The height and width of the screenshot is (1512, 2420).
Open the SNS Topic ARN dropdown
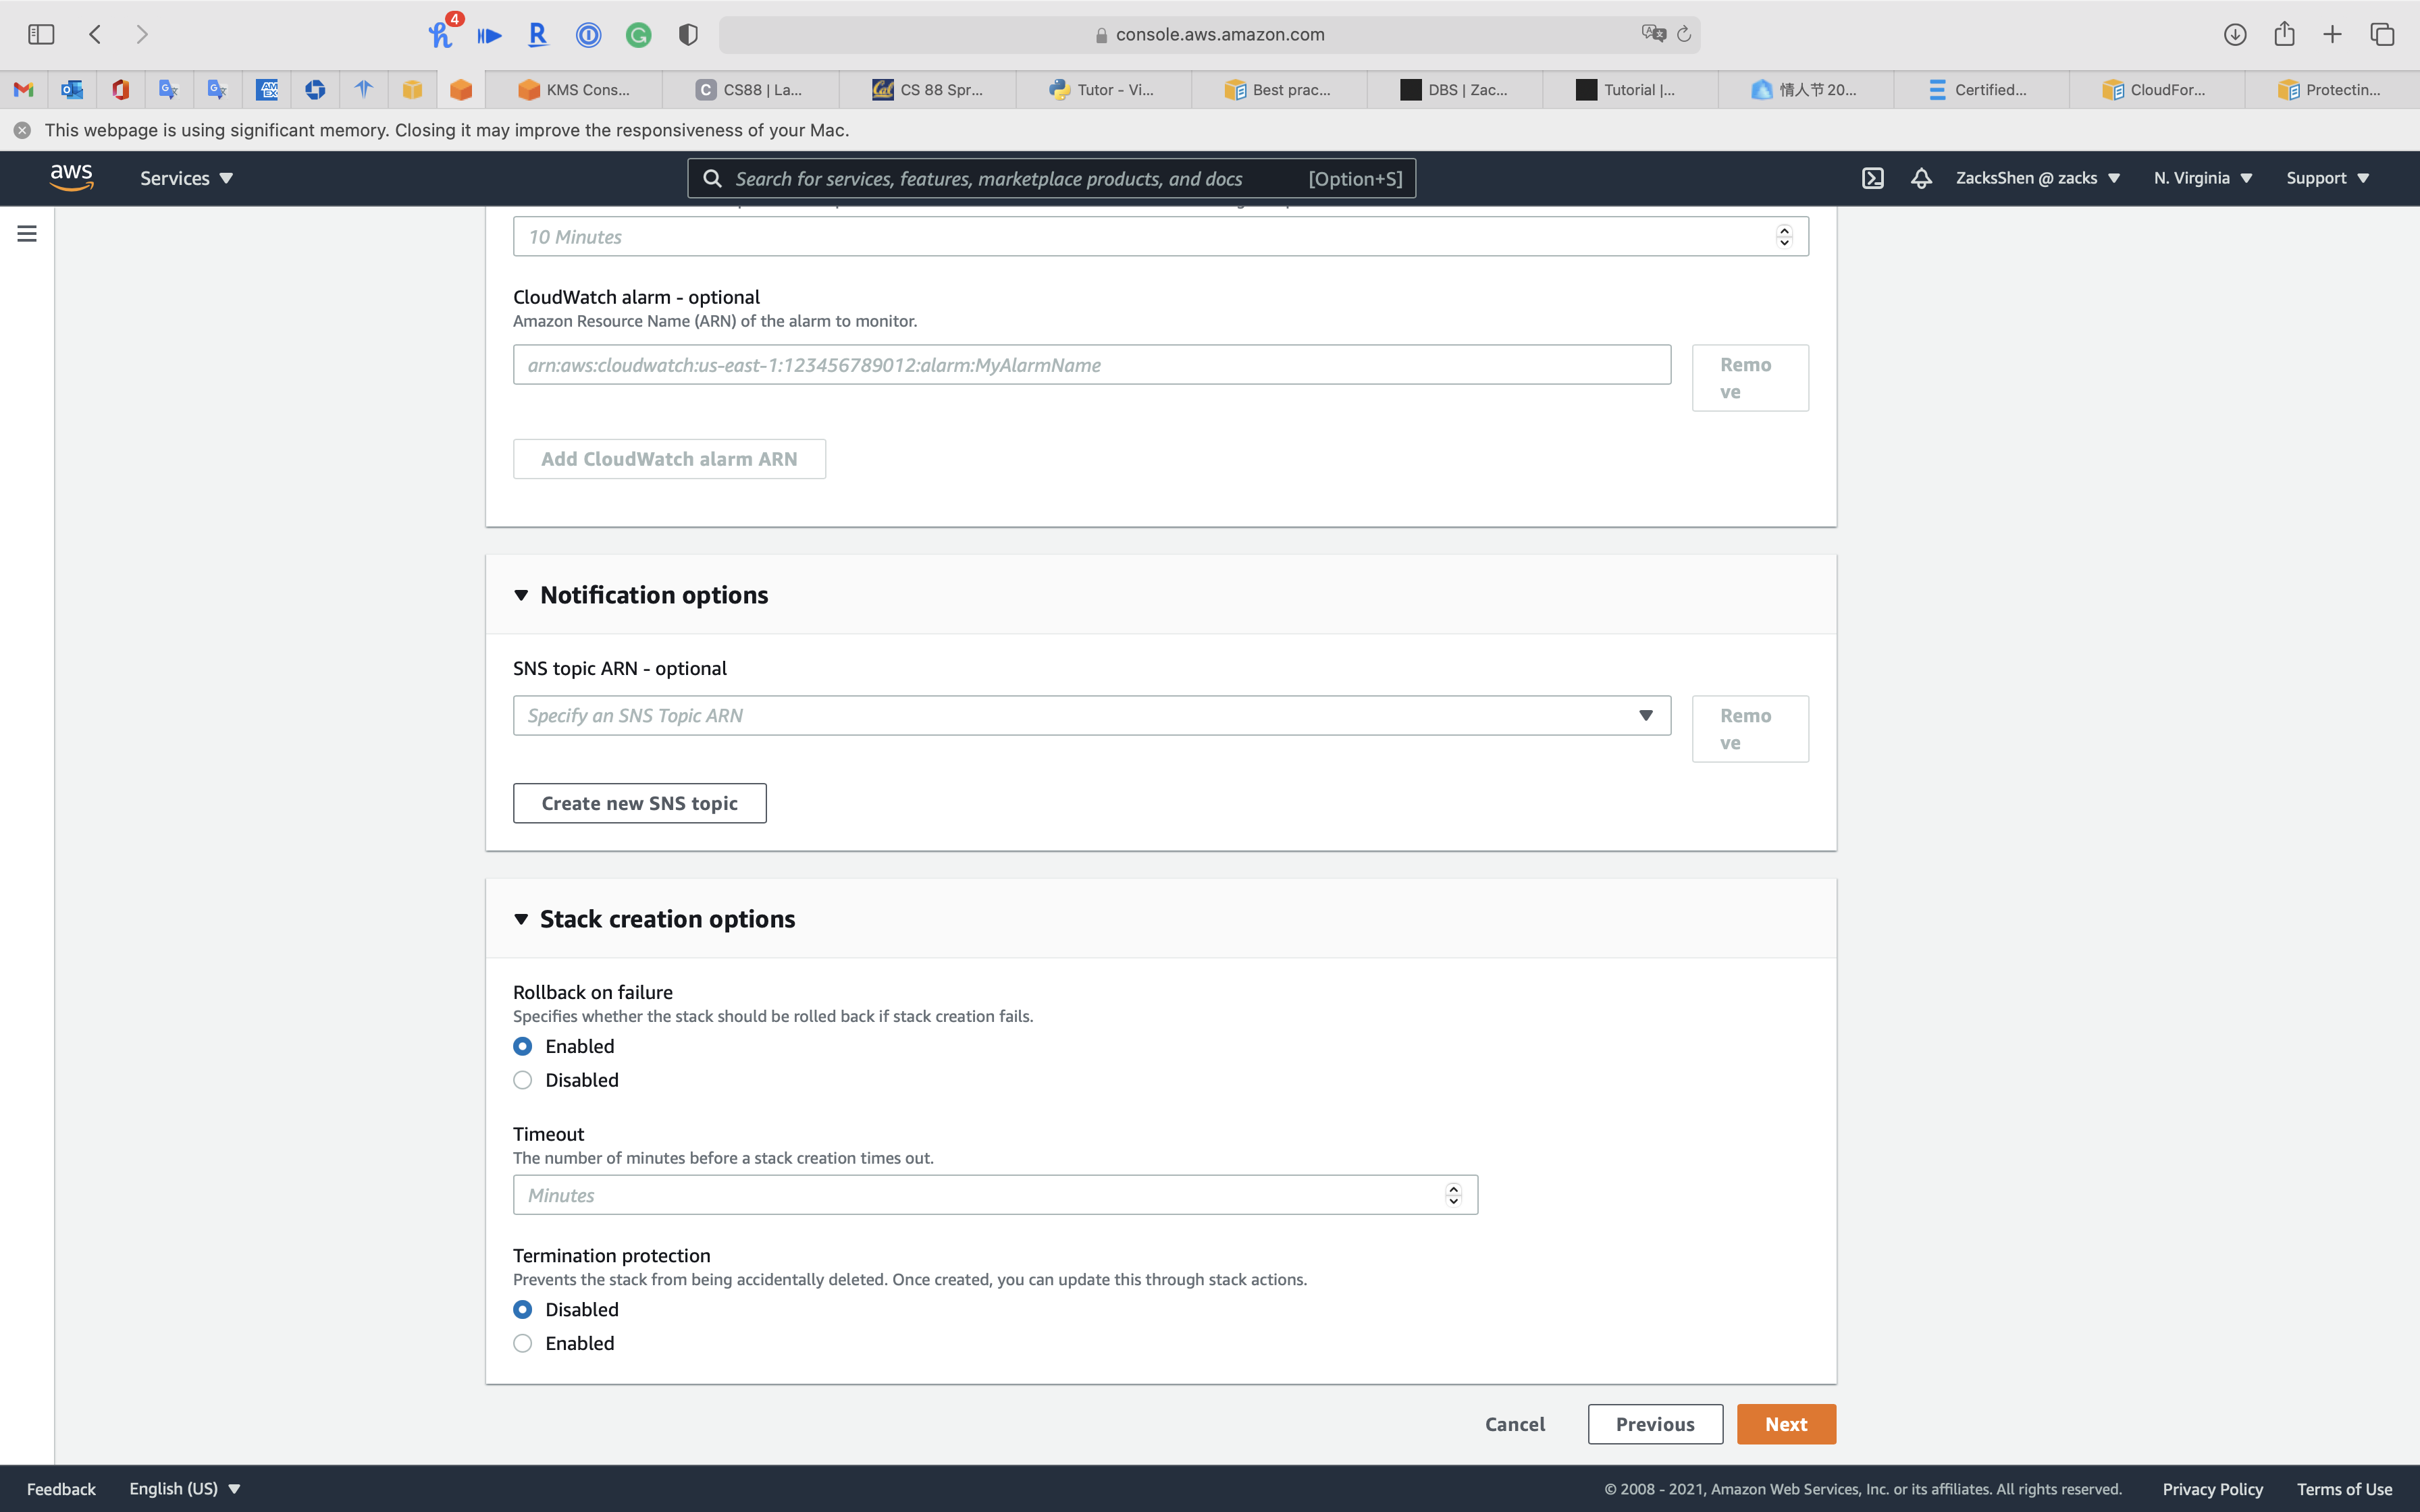tap(1091, 715)
